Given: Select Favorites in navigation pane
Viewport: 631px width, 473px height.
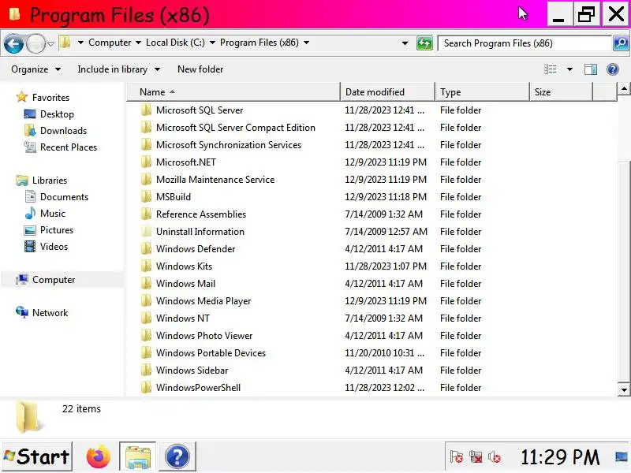Looking at the screenshot, I should click(50, 97).
